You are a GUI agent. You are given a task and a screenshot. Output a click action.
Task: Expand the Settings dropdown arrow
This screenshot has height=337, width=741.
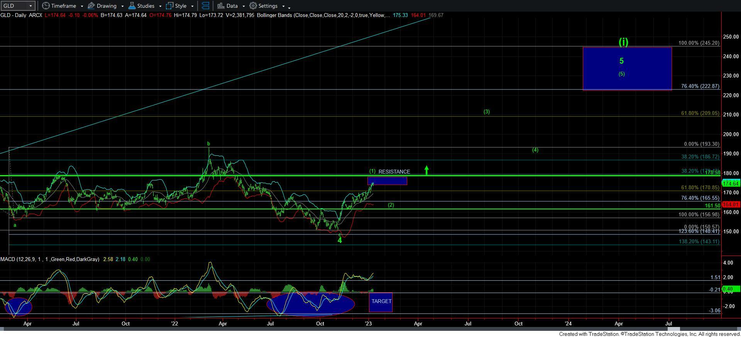tap(283, 6)
